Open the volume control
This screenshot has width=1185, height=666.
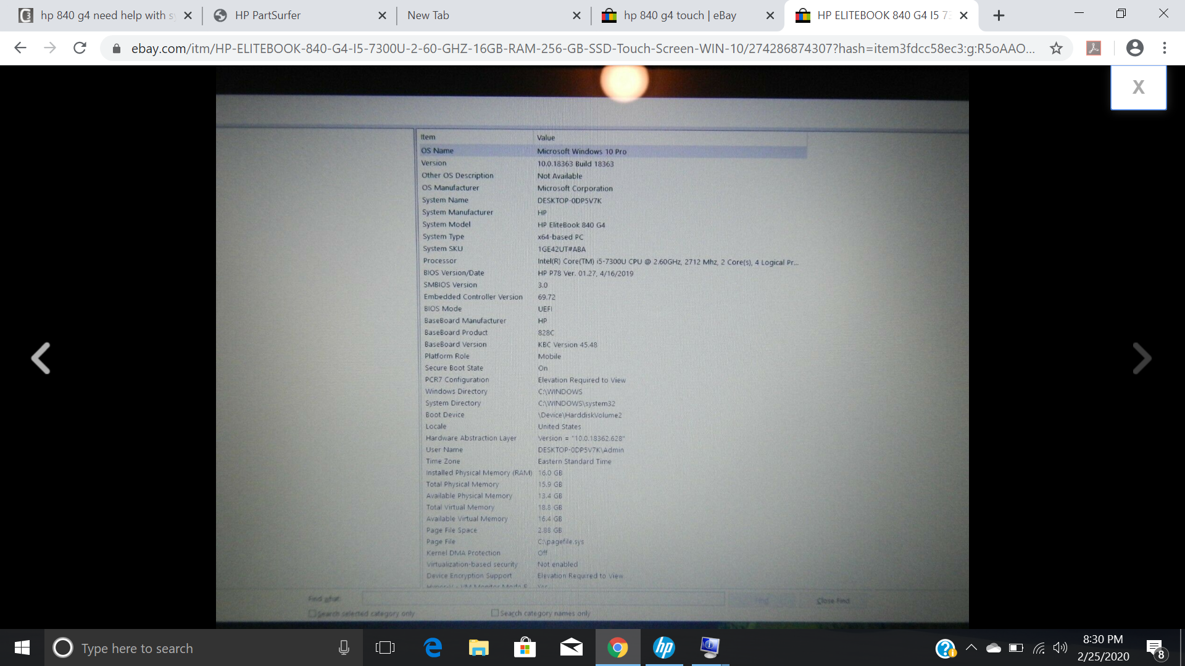1060,647
